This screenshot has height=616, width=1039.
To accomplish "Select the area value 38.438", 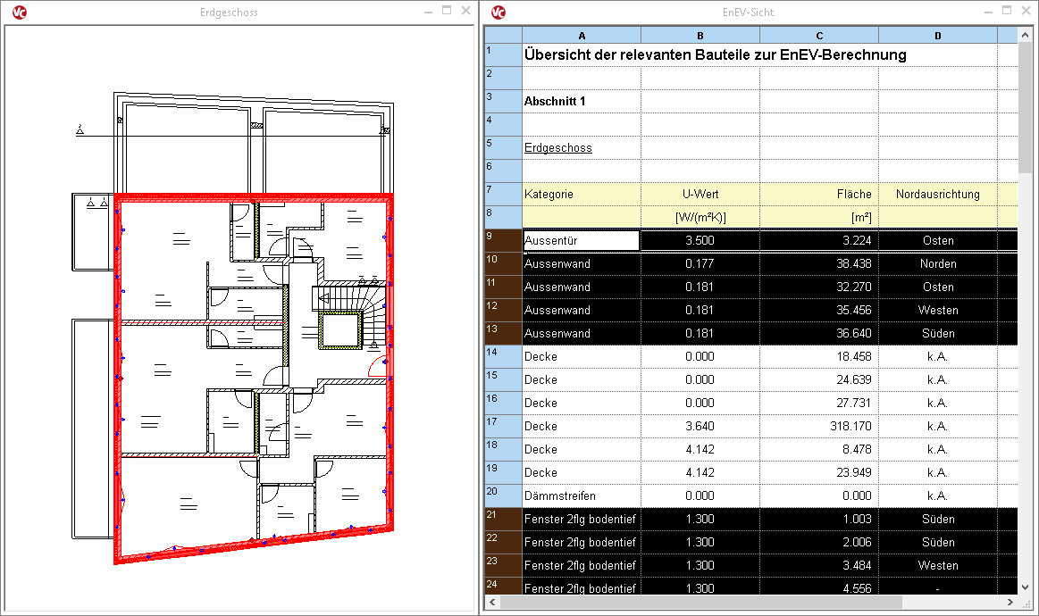I will (819, 263).
